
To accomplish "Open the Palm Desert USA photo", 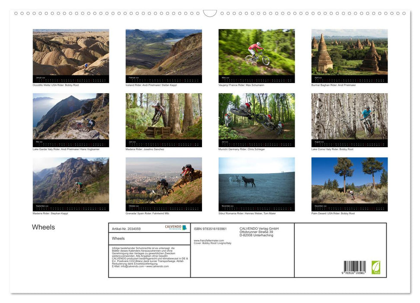I will click(349, 181).
